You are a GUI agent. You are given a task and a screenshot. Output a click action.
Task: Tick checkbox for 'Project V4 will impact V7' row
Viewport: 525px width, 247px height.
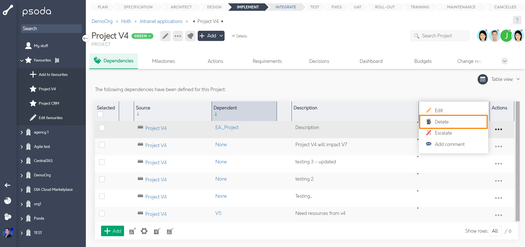click(x=102, y=145)
